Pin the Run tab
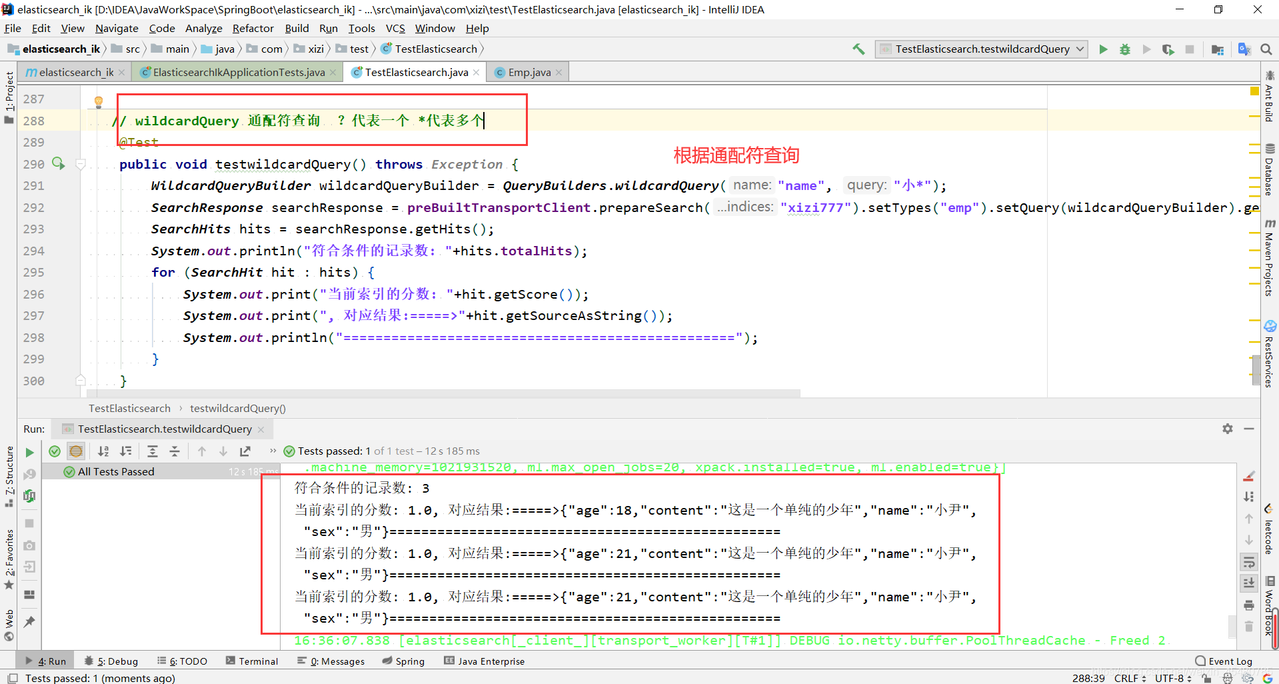Viewport: 1279px width, 684px height. point(29,621)
